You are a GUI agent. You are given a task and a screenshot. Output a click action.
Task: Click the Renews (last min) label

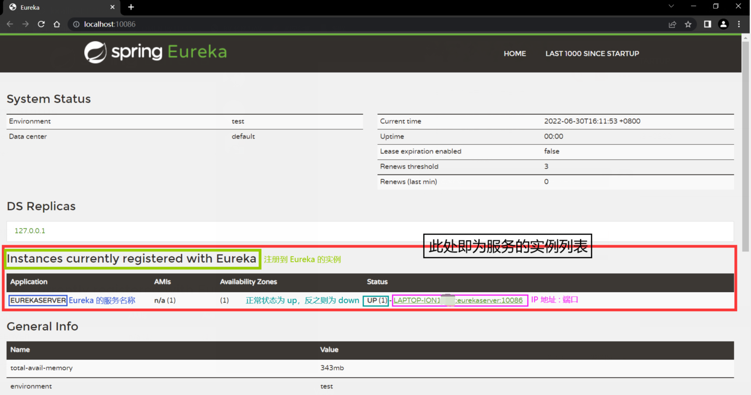point(408,182)
